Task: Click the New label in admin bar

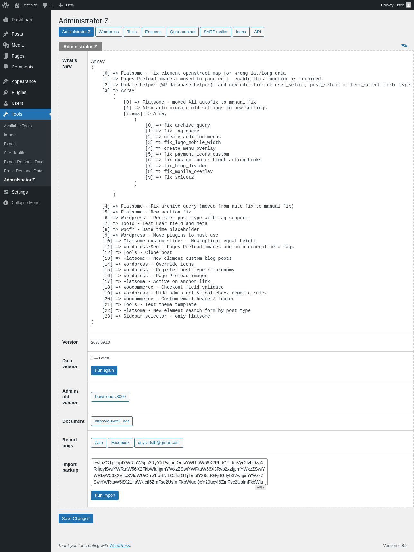Action: point(70,5)
